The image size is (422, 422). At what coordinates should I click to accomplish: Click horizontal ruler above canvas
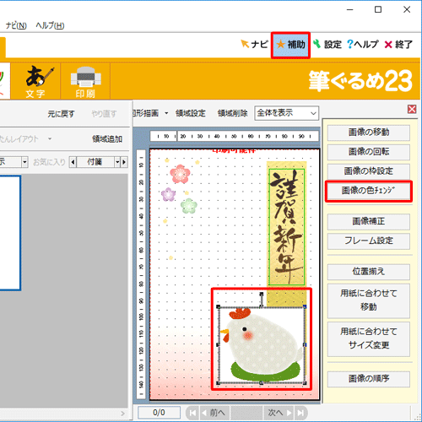point(235,136)
